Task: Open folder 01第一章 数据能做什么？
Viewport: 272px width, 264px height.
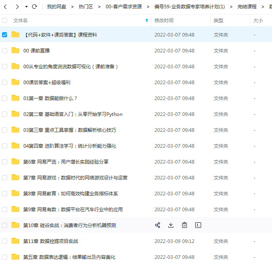Action: coord(50,98)
